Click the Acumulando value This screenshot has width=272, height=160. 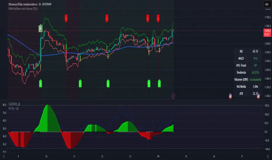pos(255,80)
